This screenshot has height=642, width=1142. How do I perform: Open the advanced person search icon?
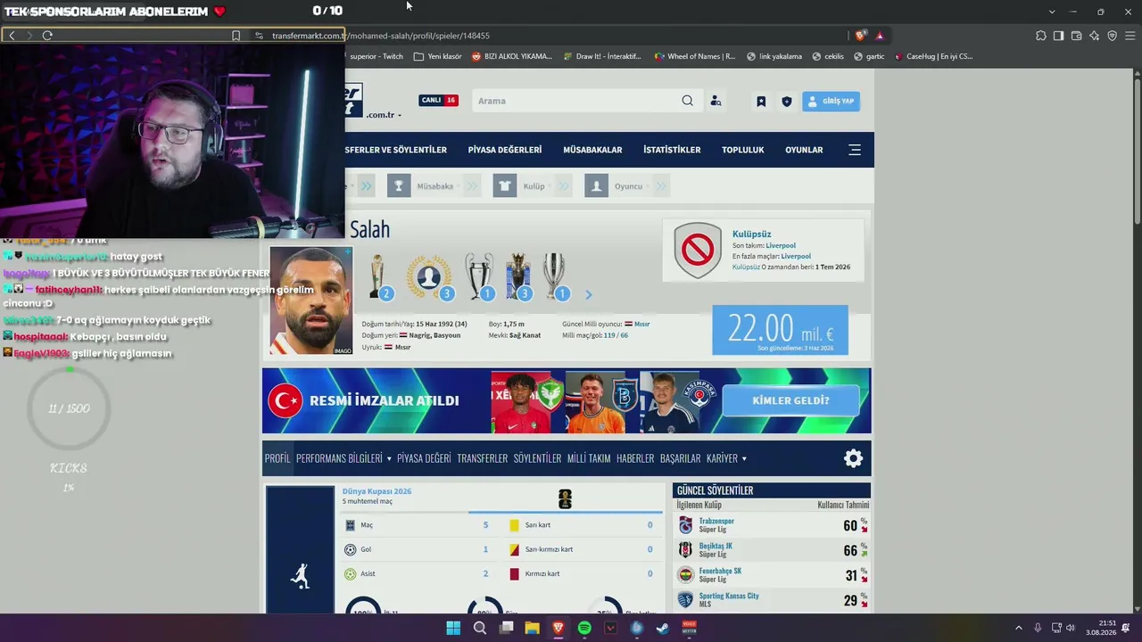(716, 101)
